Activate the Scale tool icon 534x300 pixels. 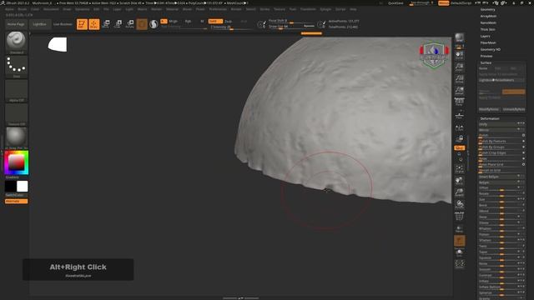click(x=118, y=24)
